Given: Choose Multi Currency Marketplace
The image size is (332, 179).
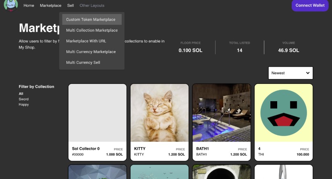Looking at the screenshot, I should (x=92, y=52).
